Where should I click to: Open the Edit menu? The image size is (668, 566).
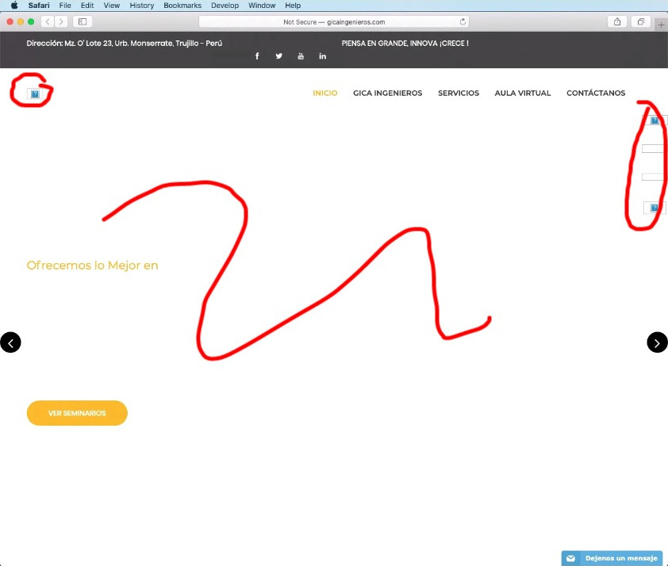click(87, 6)
